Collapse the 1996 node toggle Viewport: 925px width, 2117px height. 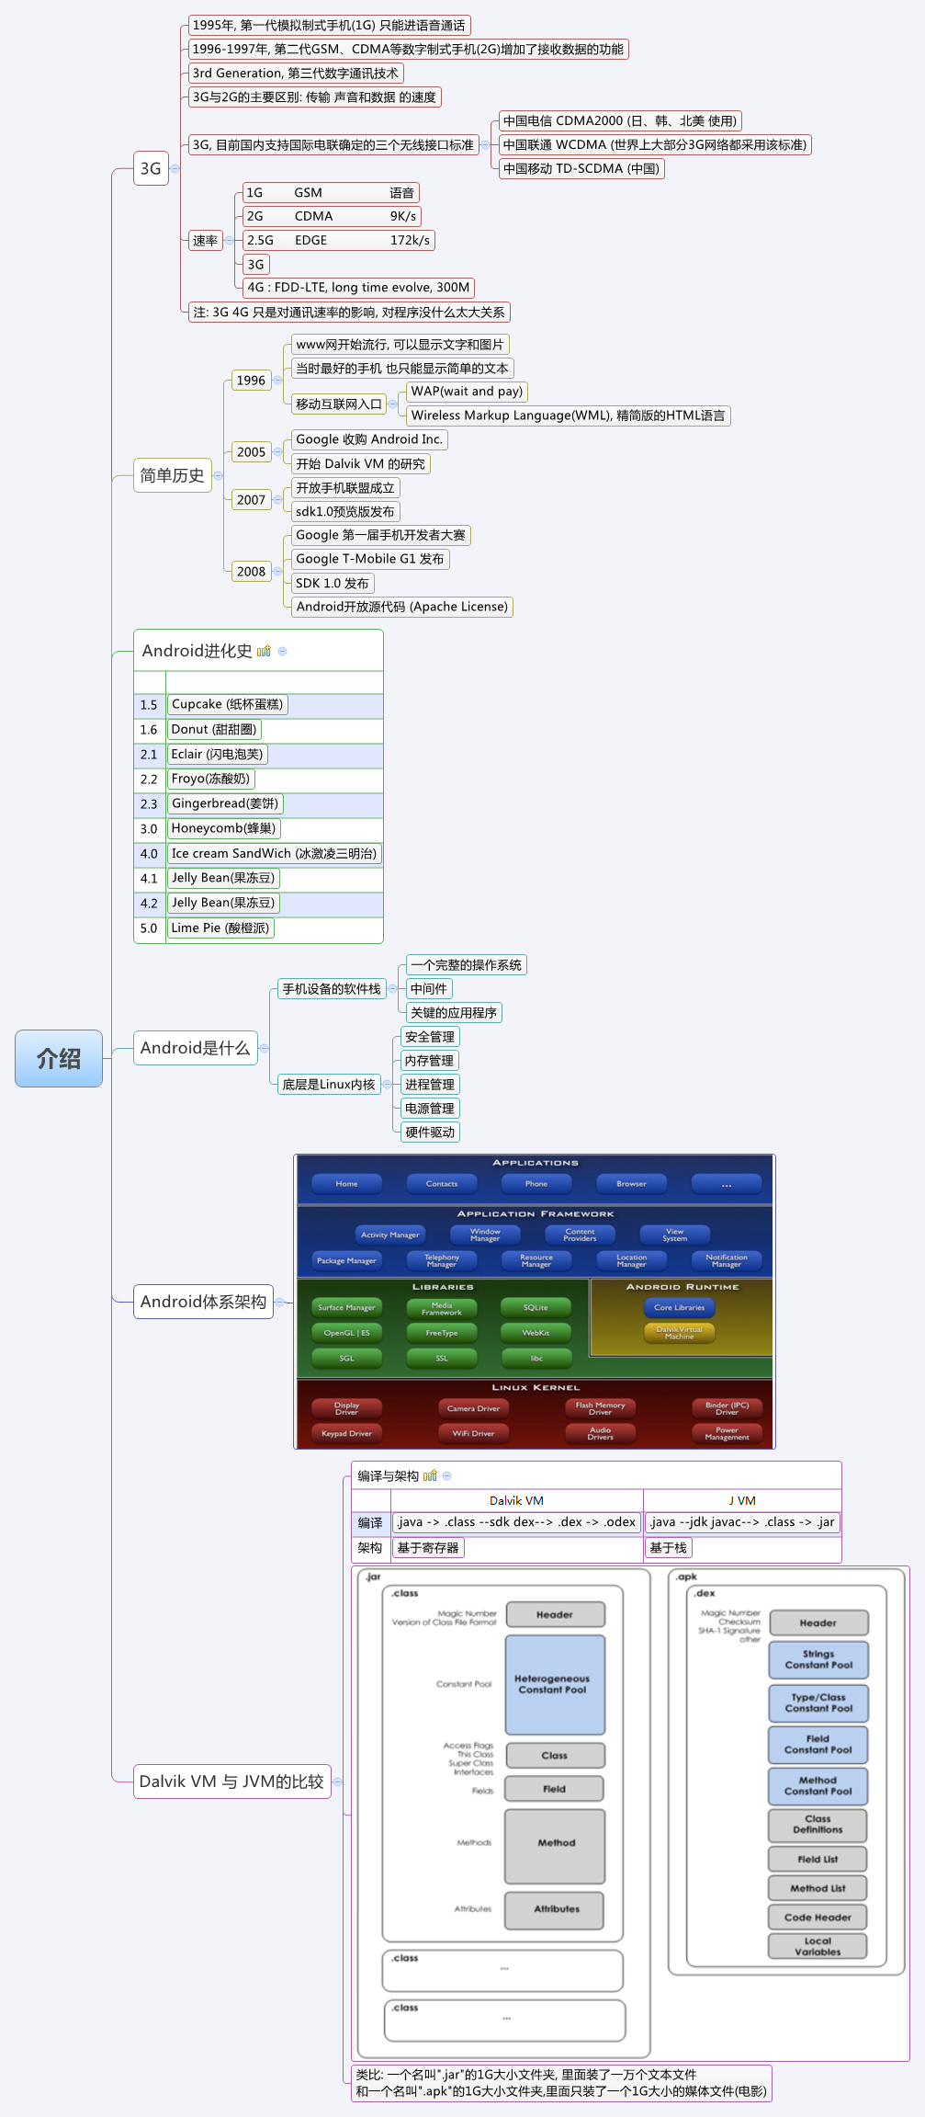point(277,380)
